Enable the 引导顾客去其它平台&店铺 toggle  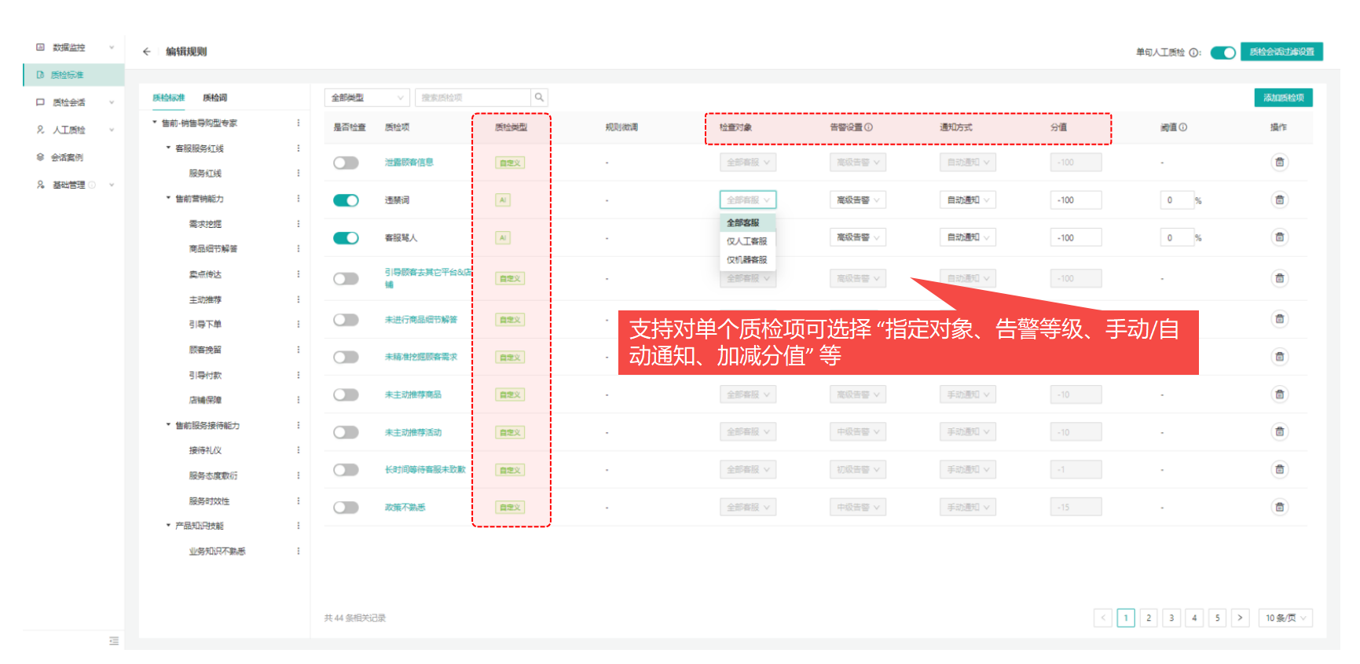(x=346, y=279)
